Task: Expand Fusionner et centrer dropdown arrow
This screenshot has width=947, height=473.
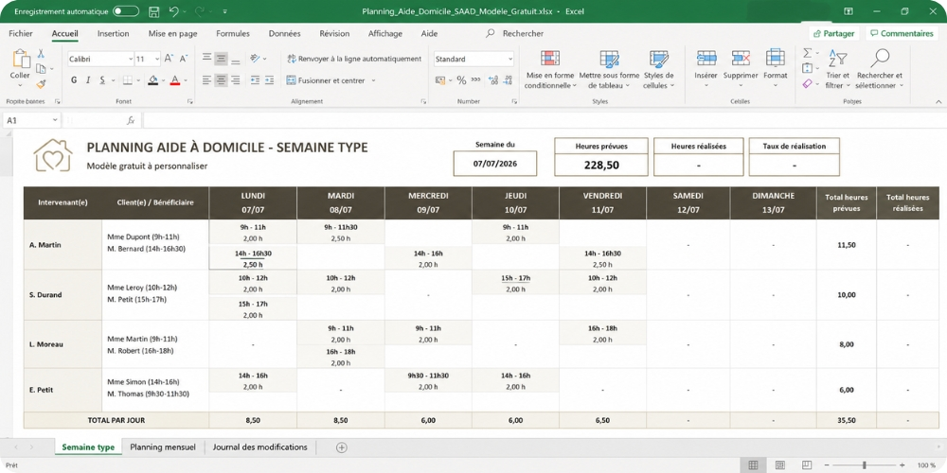Action: (373, 80)
